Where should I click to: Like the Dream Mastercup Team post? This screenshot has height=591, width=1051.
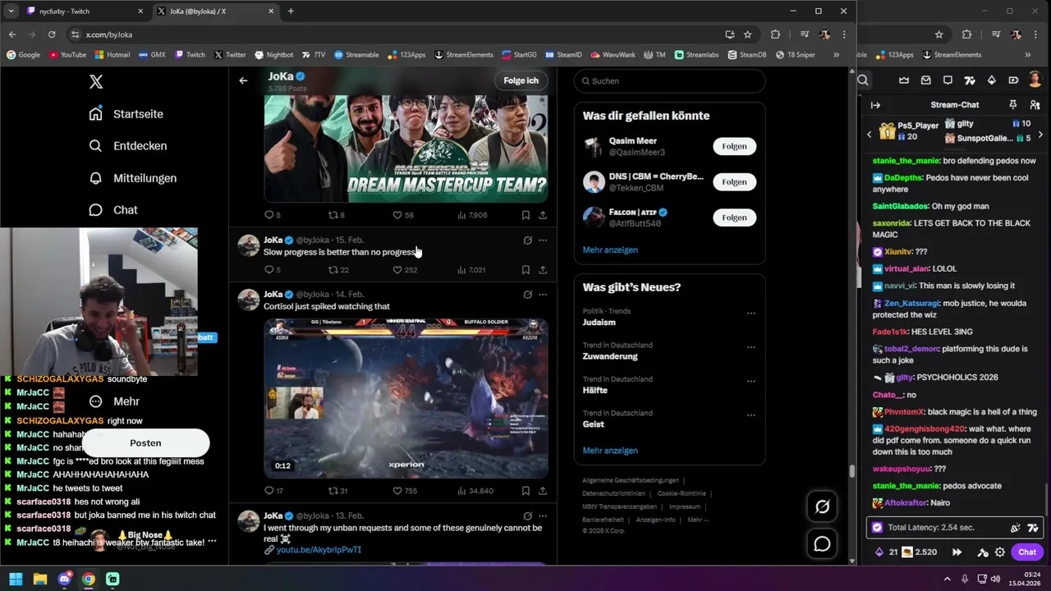click(x=403, y=215)
